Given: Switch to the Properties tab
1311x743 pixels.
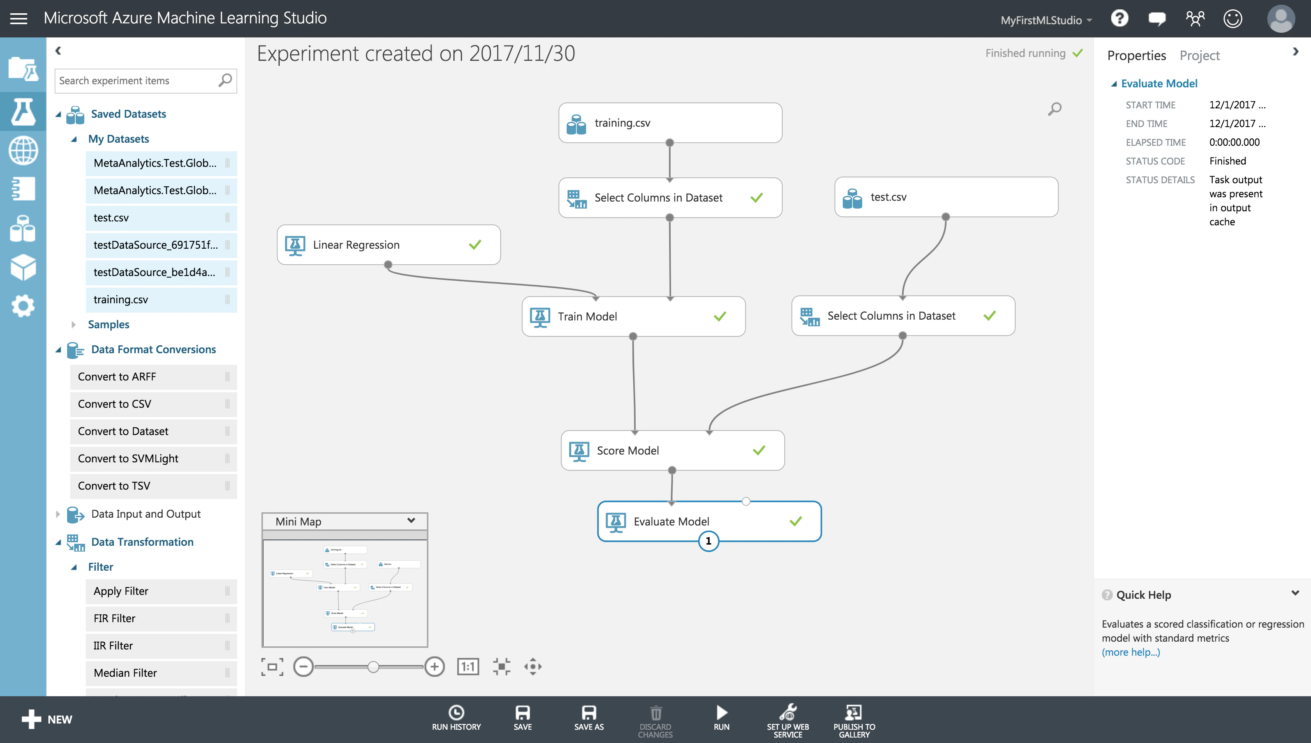Looking at the screenshot, I should 1136,55.
